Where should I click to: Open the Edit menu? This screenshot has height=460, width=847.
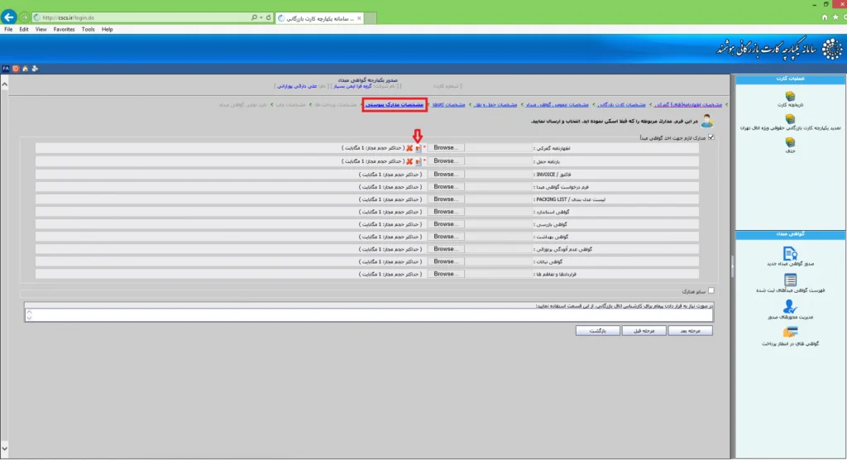click(24, 29)
